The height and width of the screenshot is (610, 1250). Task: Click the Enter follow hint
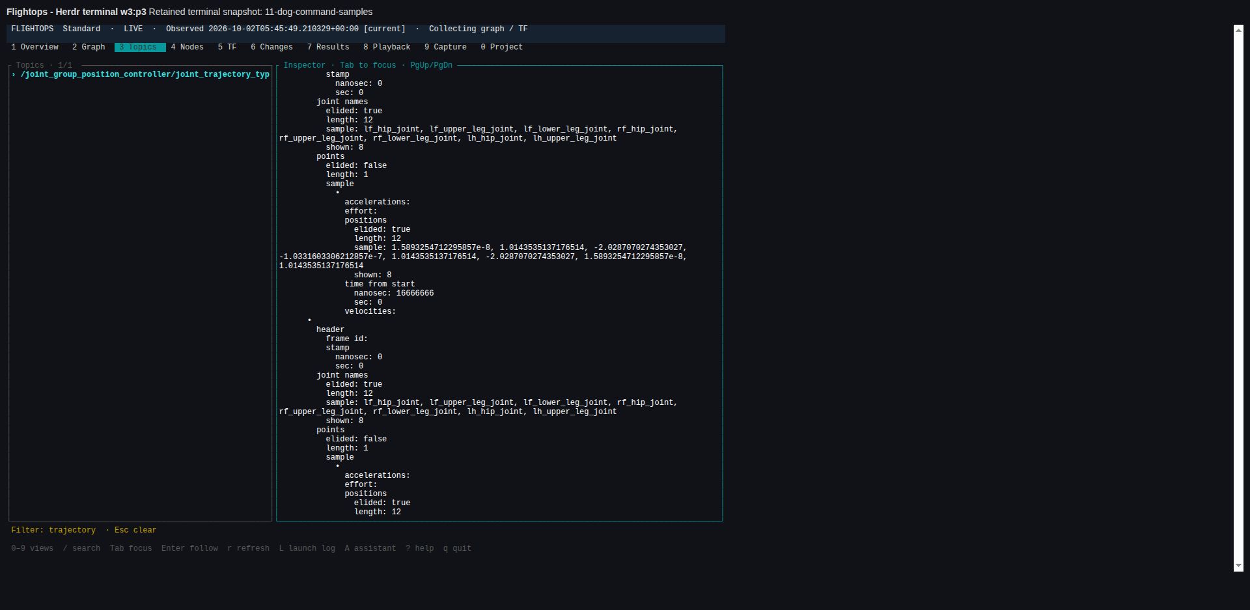(189, 548)
